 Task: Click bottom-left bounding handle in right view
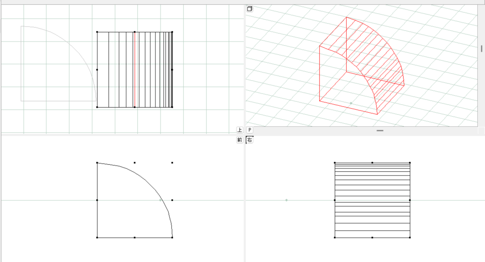point(335,237)
